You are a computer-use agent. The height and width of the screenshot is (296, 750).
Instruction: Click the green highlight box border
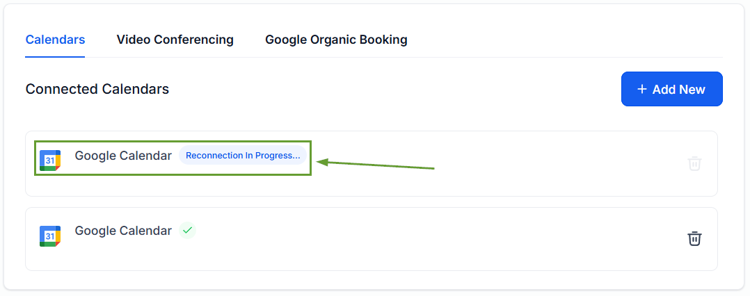(173, 141)
